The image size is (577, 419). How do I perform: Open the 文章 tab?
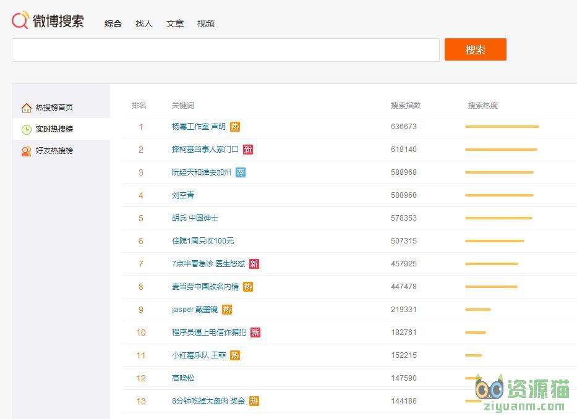[x=175, y=23]
